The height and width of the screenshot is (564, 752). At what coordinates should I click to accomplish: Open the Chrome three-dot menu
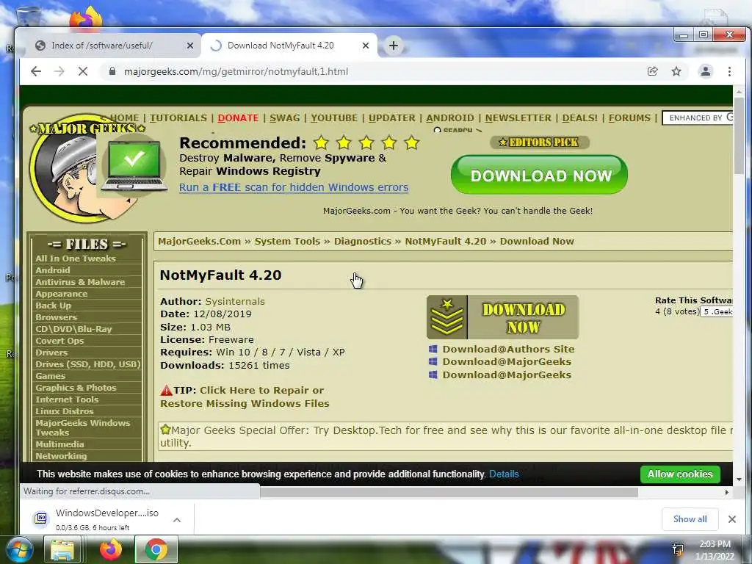pos(729,71)
